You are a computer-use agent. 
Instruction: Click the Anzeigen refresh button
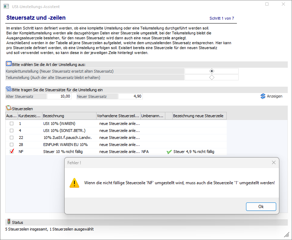point(271,96)
